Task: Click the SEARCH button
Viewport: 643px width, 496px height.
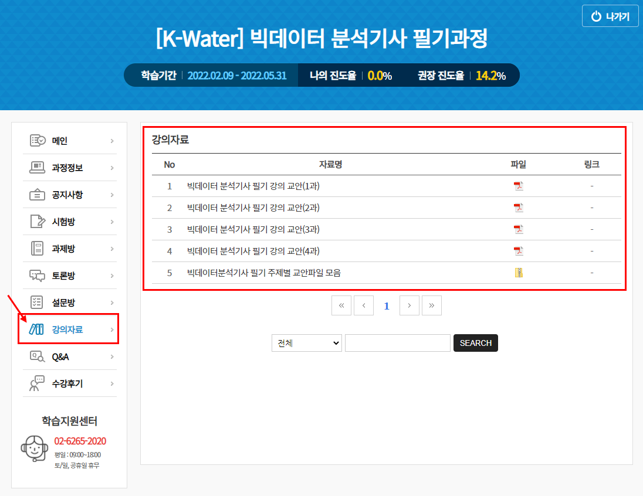Action: click(476, 343)
